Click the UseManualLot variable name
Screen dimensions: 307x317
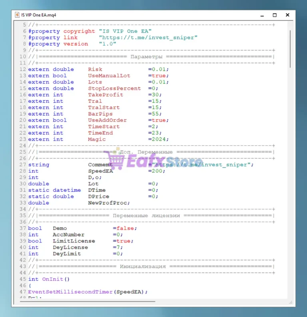109,76
